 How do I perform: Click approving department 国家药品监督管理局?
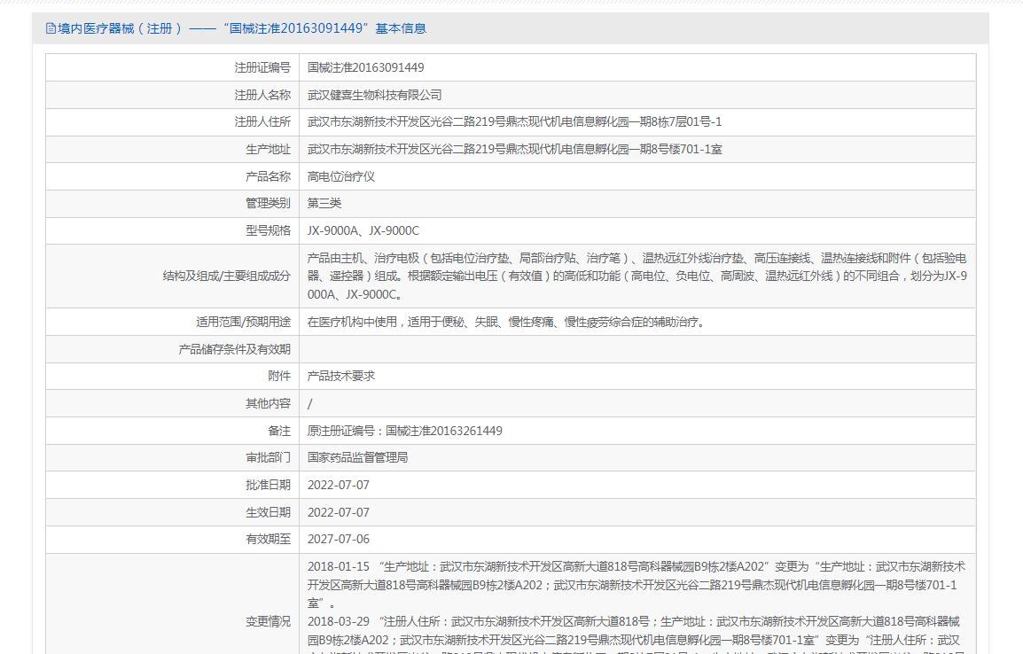pyautogui.click(x=357, y=457)
